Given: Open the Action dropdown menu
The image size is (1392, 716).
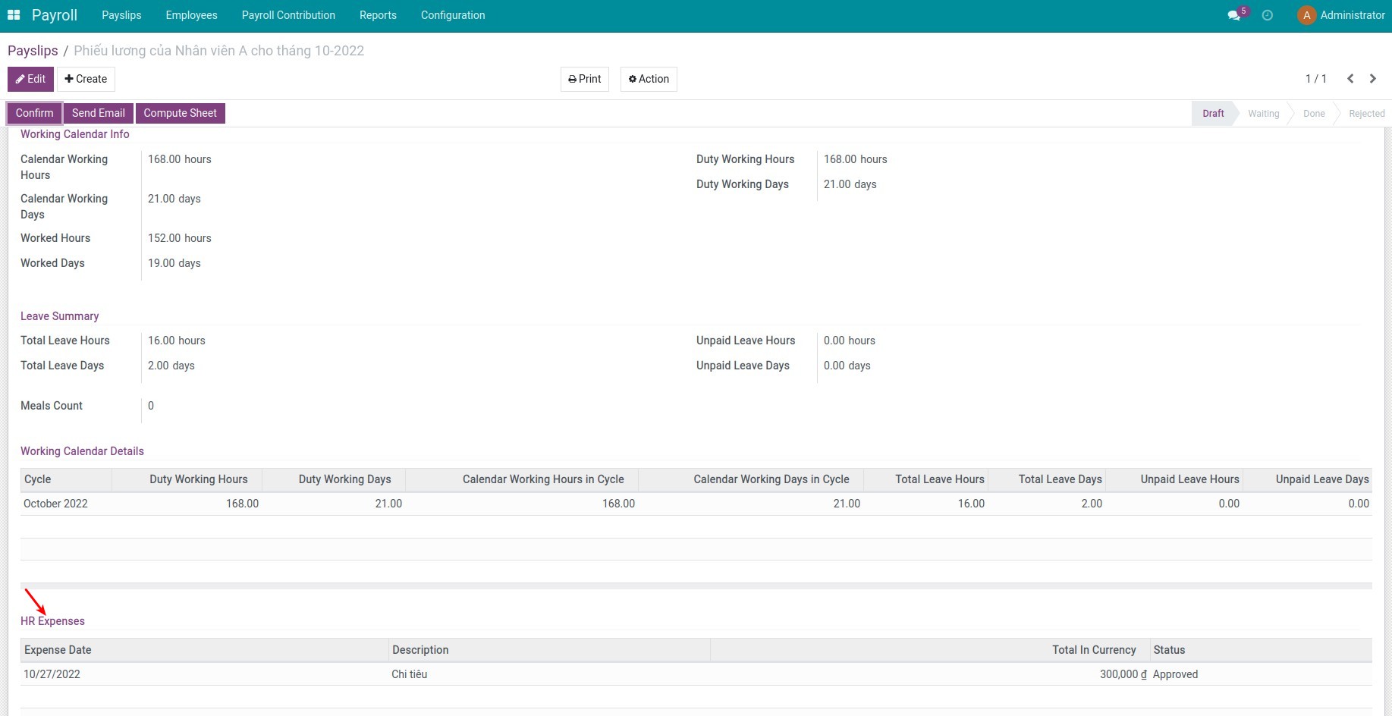Looking at the screenshot, I should (649, 78).
